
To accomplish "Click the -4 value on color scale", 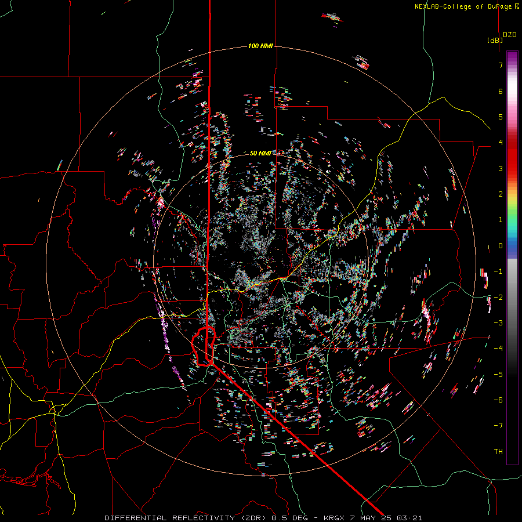I will tap(498, 349).
